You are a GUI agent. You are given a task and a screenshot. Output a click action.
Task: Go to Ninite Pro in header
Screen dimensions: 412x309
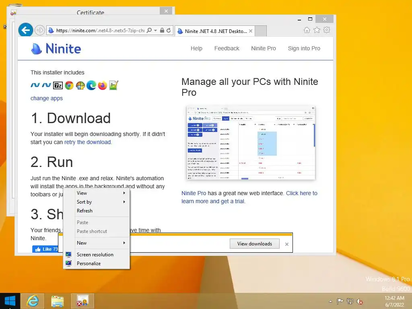pos(263,48)
